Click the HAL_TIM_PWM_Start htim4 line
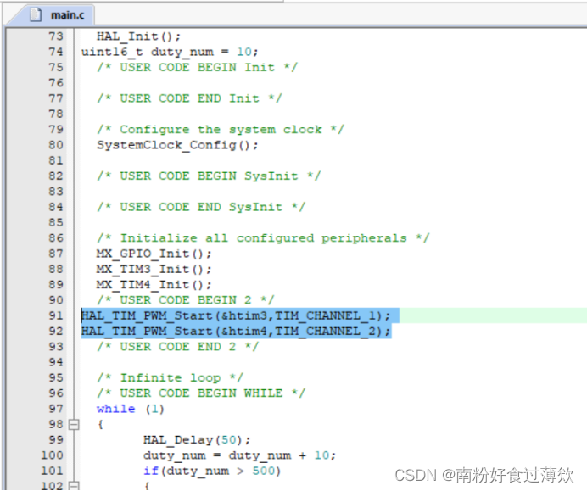 pyautogui.click(x=236, y=332)
